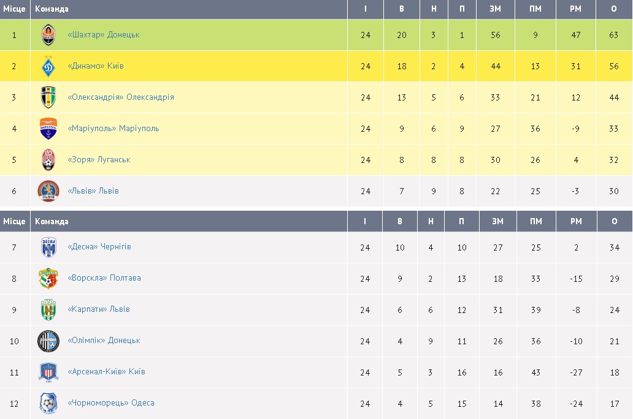
Task: Click the Vorskla Poltava team emblem
Action: pos(48,279)
